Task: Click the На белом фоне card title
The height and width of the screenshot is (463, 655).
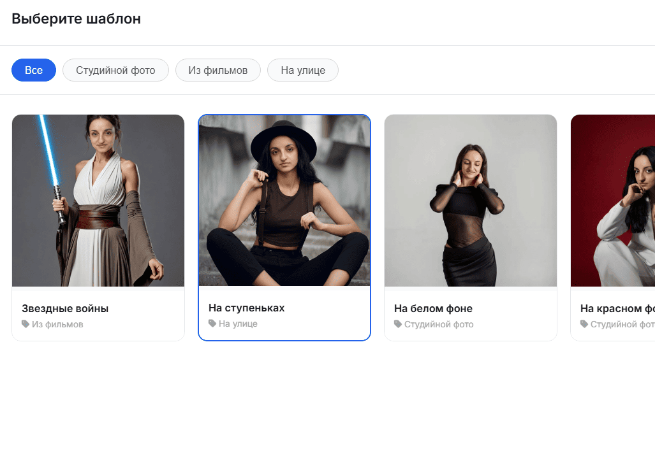Action: (434, 309)
